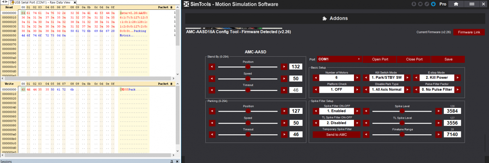The height and width of the screenshot is (163, 489).
Task: Increase Parking Position value
Action: 284,111
